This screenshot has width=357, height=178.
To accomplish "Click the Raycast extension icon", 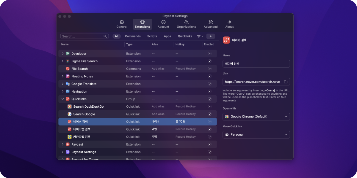I will click(68, 144).
